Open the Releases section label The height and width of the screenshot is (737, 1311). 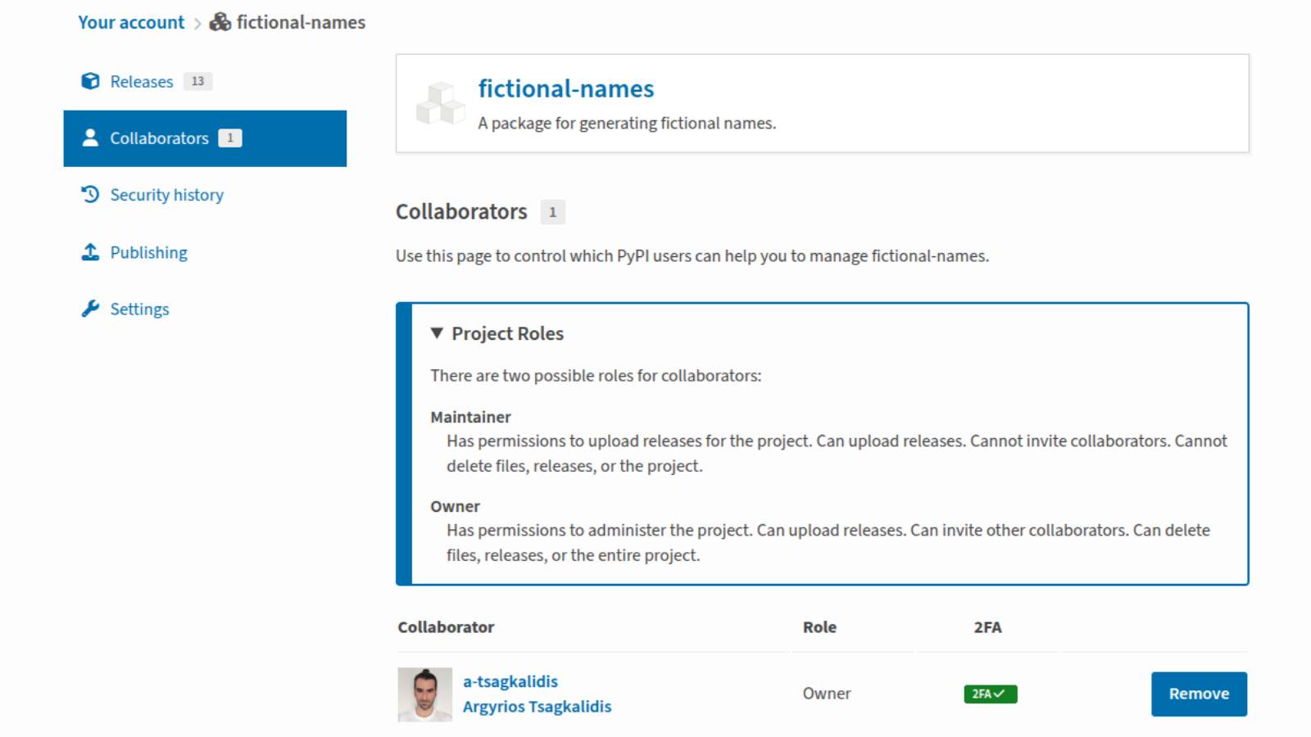click(x=142, y=82)
